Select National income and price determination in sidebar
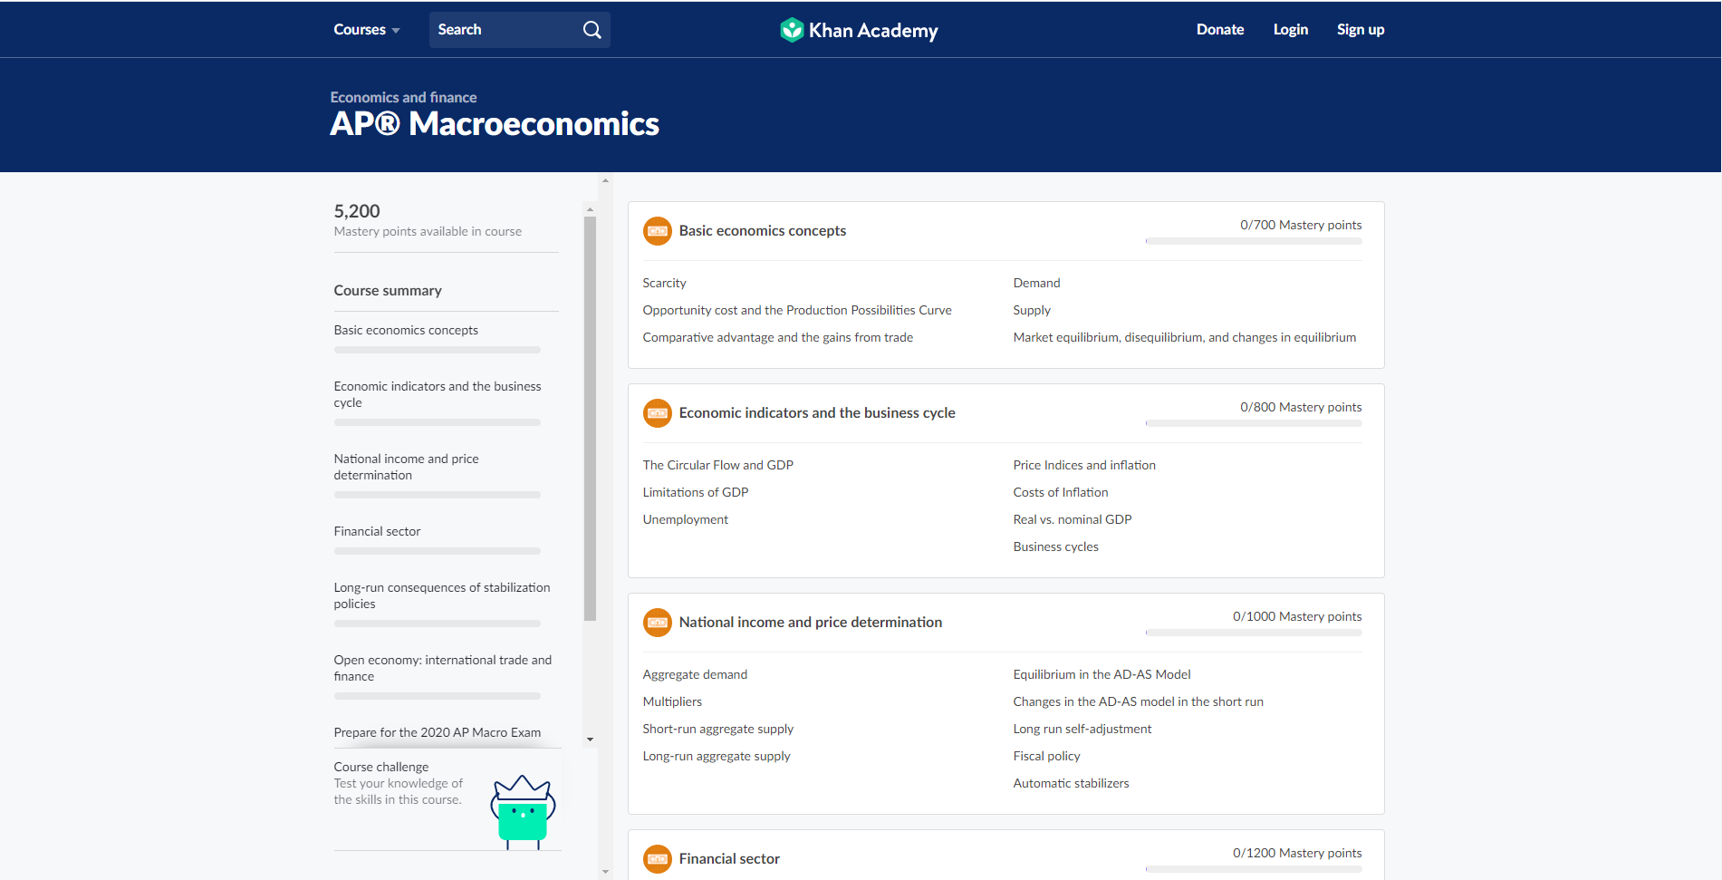The width and height of the screenshot is (1722, 880). pyautogui.click(x=407, y=467)
